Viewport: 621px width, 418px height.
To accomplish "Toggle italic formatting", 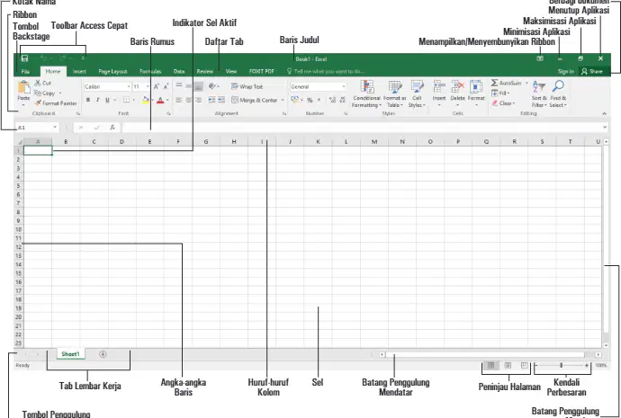I will coord(97,100).
